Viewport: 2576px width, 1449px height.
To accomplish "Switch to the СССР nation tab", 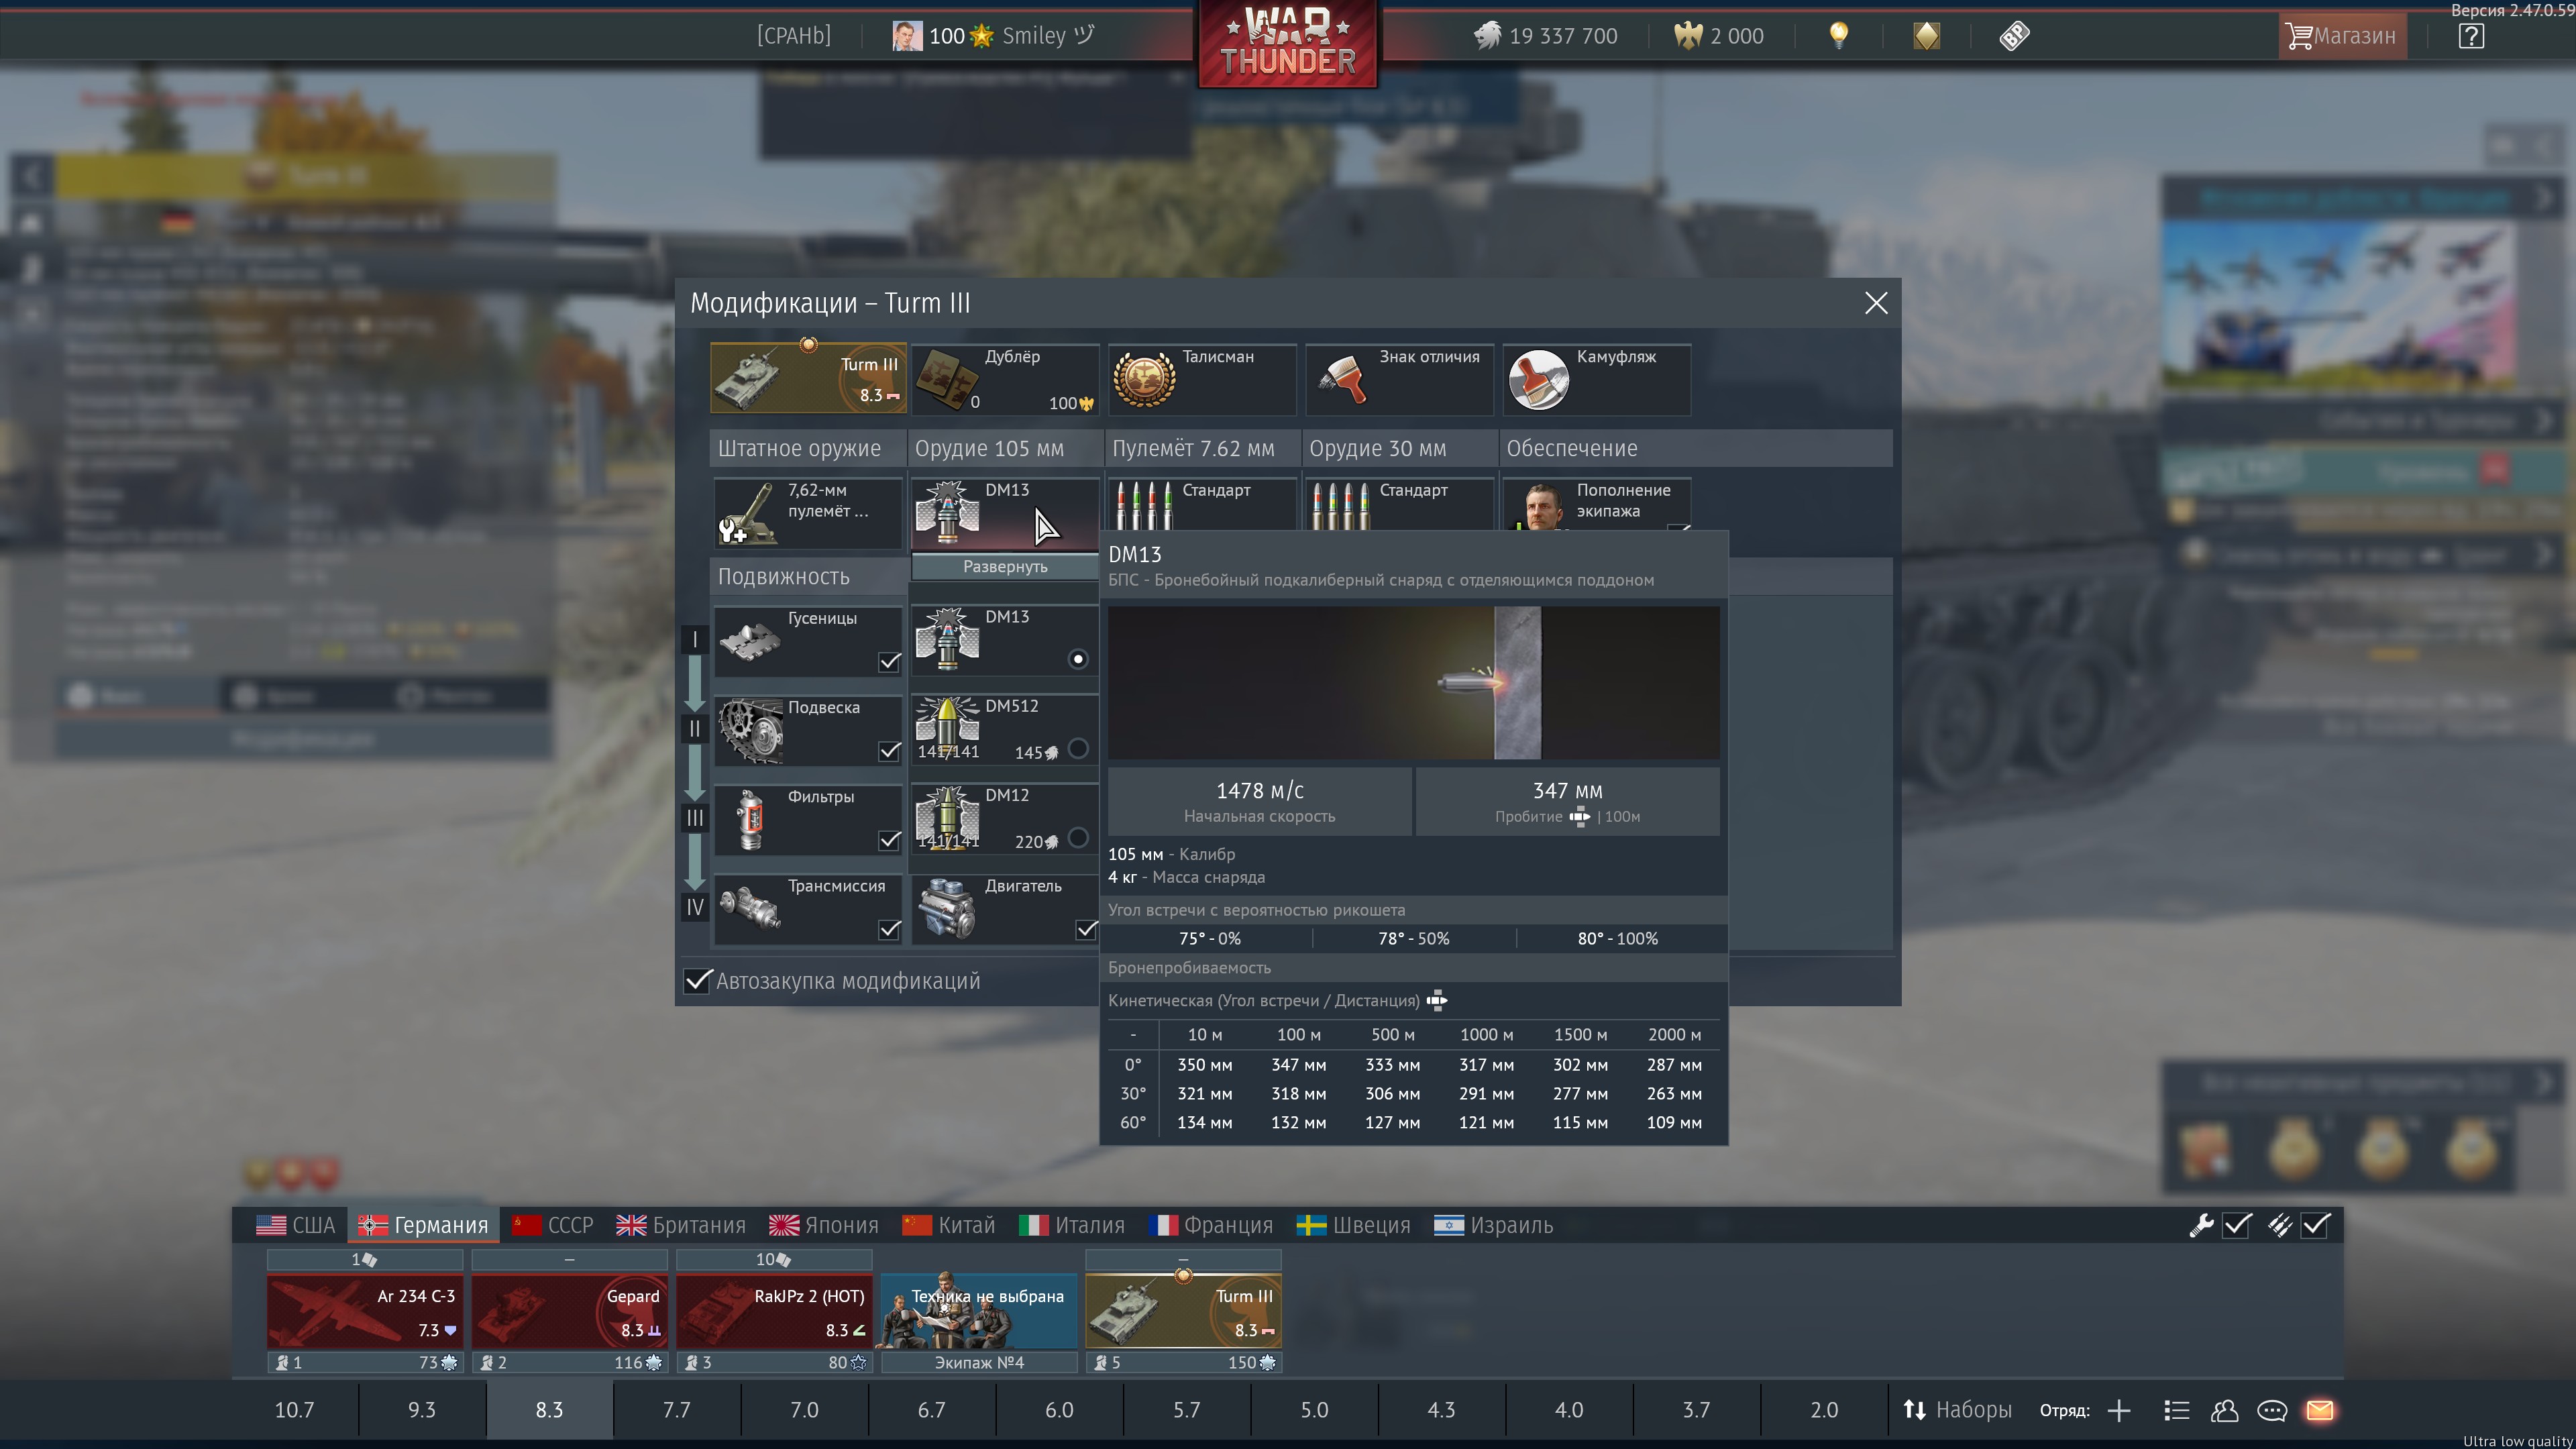I will (552, 1225).
